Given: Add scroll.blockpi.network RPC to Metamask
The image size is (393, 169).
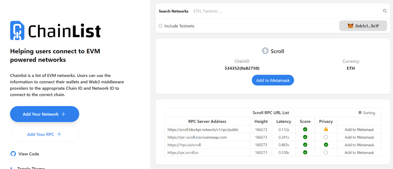Looking at the screenshot, I should click(359, 130).
